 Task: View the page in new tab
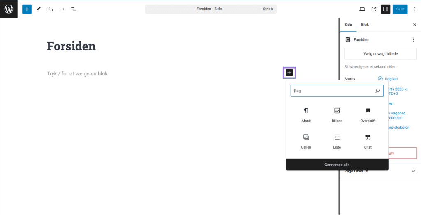tap(374, 9)
